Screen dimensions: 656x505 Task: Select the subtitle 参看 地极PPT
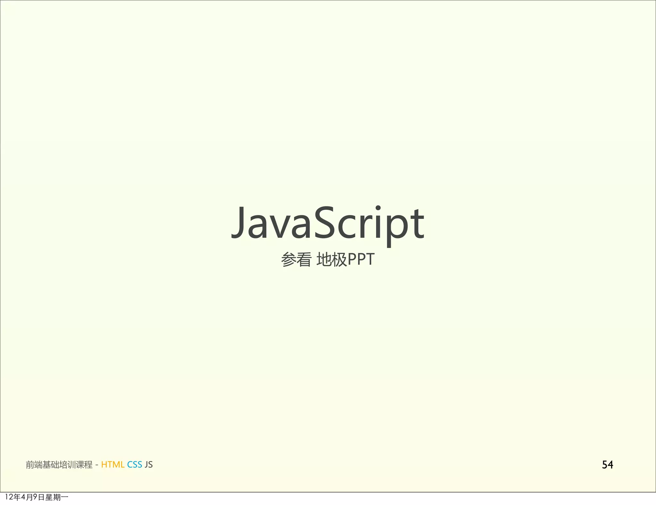point(328,260)
